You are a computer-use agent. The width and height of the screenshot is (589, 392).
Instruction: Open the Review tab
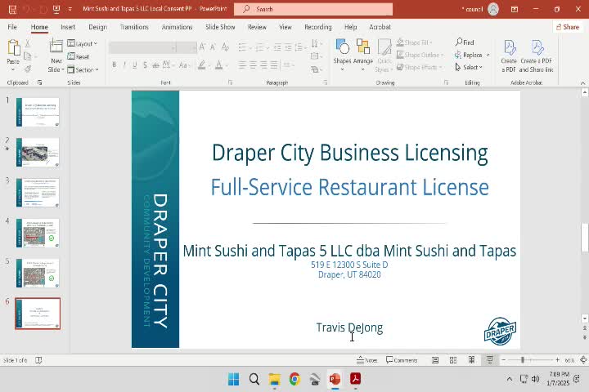[x=257, y=27]
